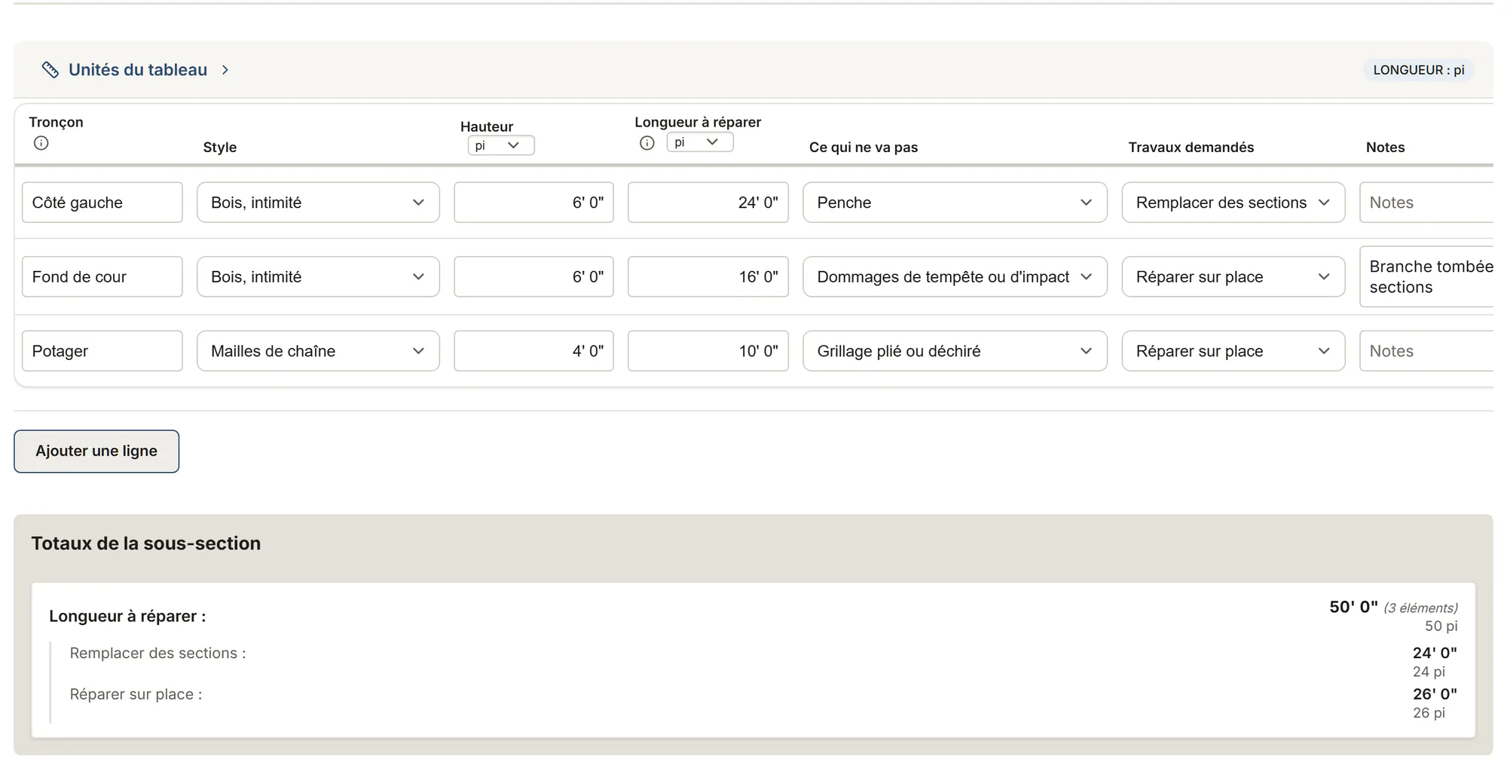Click the Notes field for Côté gauche
This screenshot has width=1507, height=768.
[x=1426, y=203]
